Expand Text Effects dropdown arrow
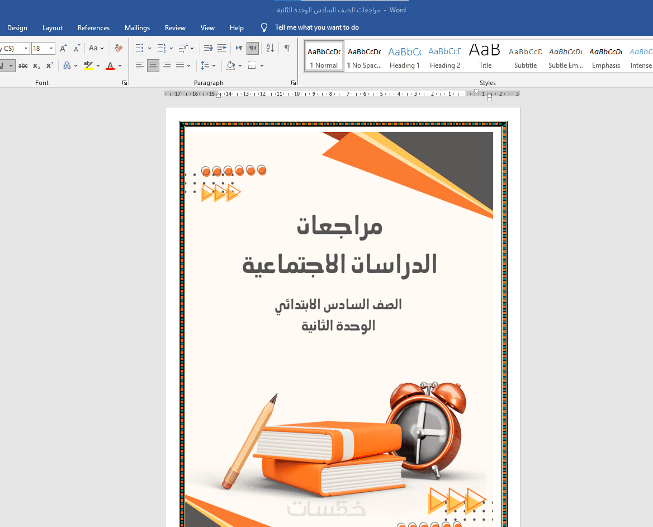Image resolution: width=653 pixels, height=527 pixels. click(76, 65)
